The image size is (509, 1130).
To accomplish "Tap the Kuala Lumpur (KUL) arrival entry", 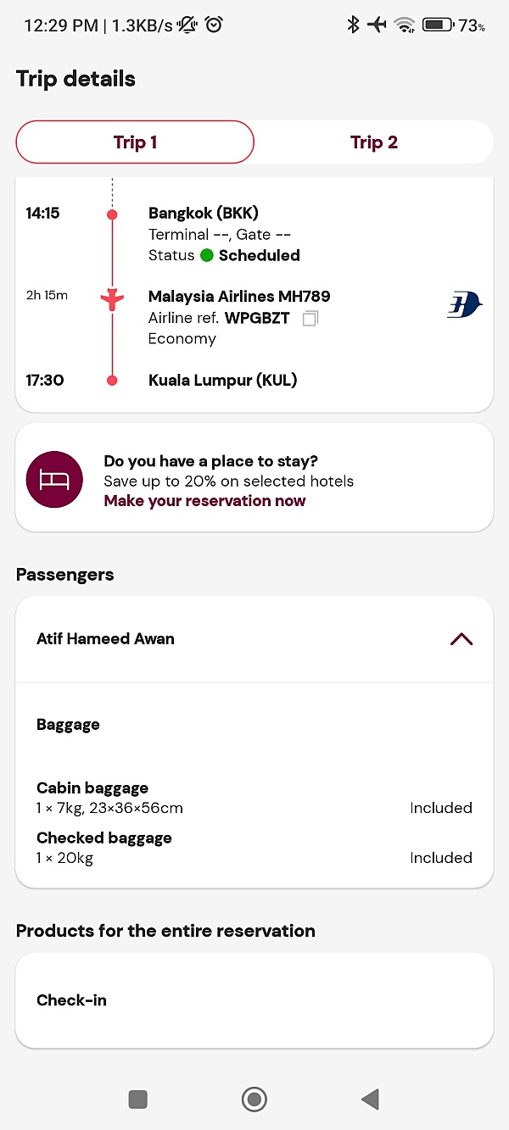I will pyautogui.click(x=223, y=380).
